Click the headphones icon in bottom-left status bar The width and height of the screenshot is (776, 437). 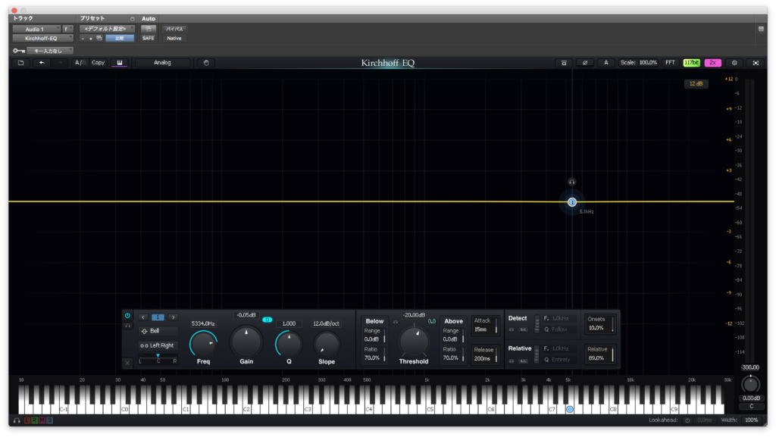(x=17, y=420)
